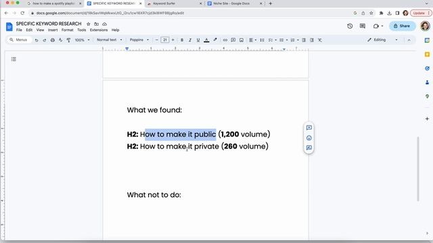Open the Tools menu
Image resolution: width=433 pixels, height=243 pixels.
click(81, 30)
